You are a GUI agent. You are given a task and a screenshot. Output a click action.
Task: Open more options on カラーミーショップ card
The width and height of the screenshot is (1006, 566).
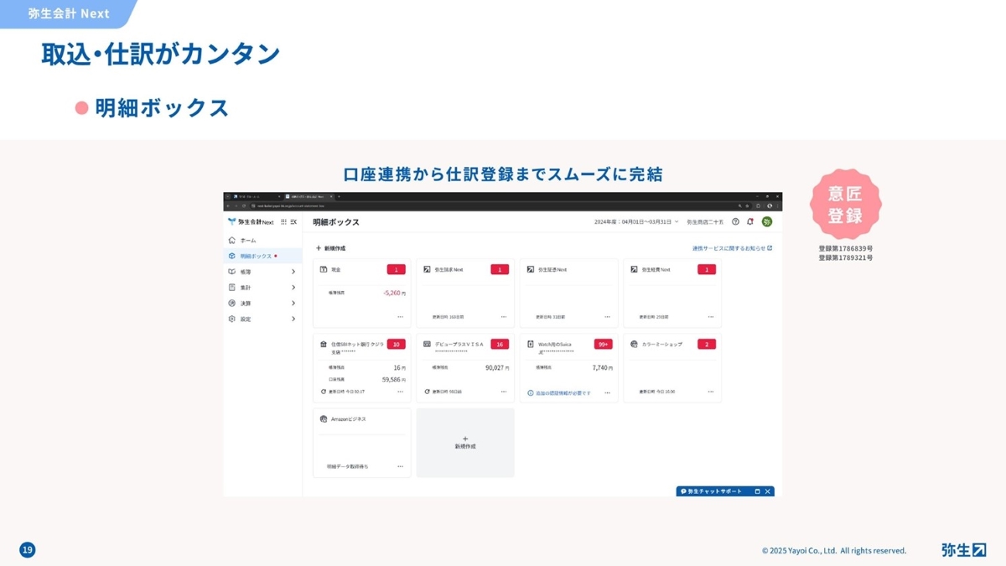(x=711, y=392)
